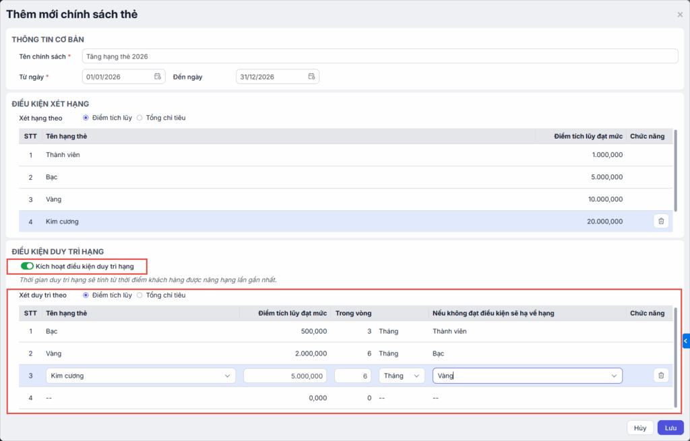Viewport: 690px width, 441px height.
Task: Click the calendar icon in Từ ngày field
Action: pos(157,77)
